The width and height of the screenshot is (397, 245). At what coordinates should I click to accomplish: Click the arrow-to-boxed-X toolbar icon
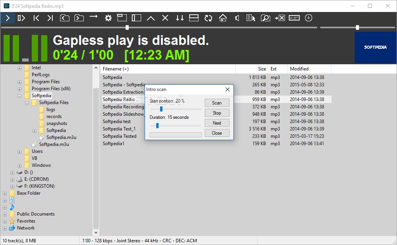click(x=280, y=18)
